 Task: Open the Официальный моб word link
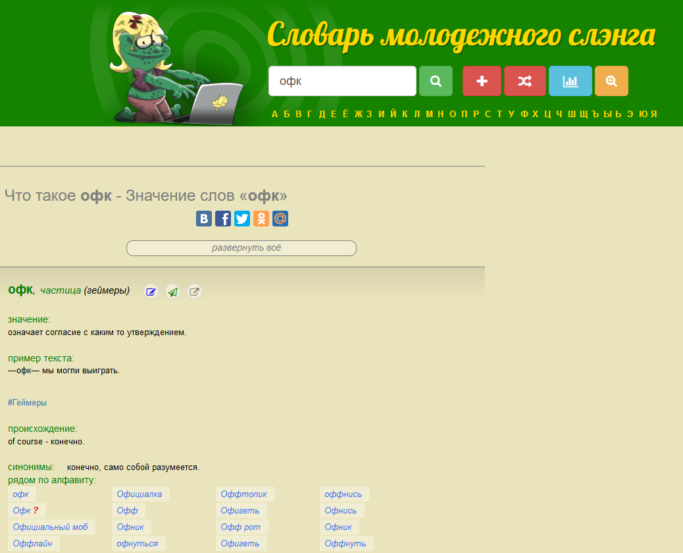(50, 527)
